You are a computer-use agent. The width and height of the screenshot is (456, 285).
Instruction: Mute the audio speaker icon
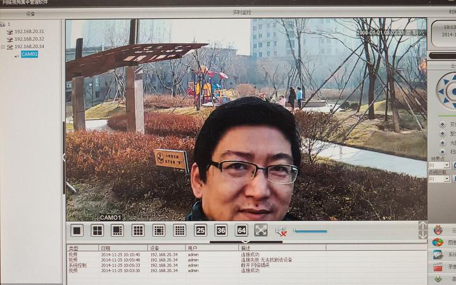pos(281,232)
